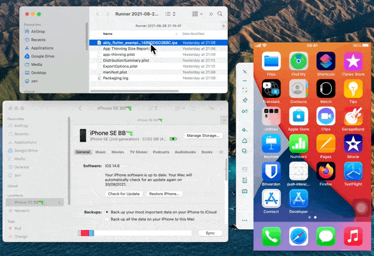Image resolution: width=374 pixels, height=256 pixels.
Task: Launch the Shortcuts app
Action: click(325, 61)
